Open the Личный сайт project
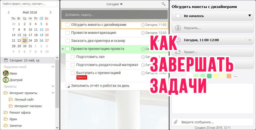The image size is (256, 130). tap(24, 99)
